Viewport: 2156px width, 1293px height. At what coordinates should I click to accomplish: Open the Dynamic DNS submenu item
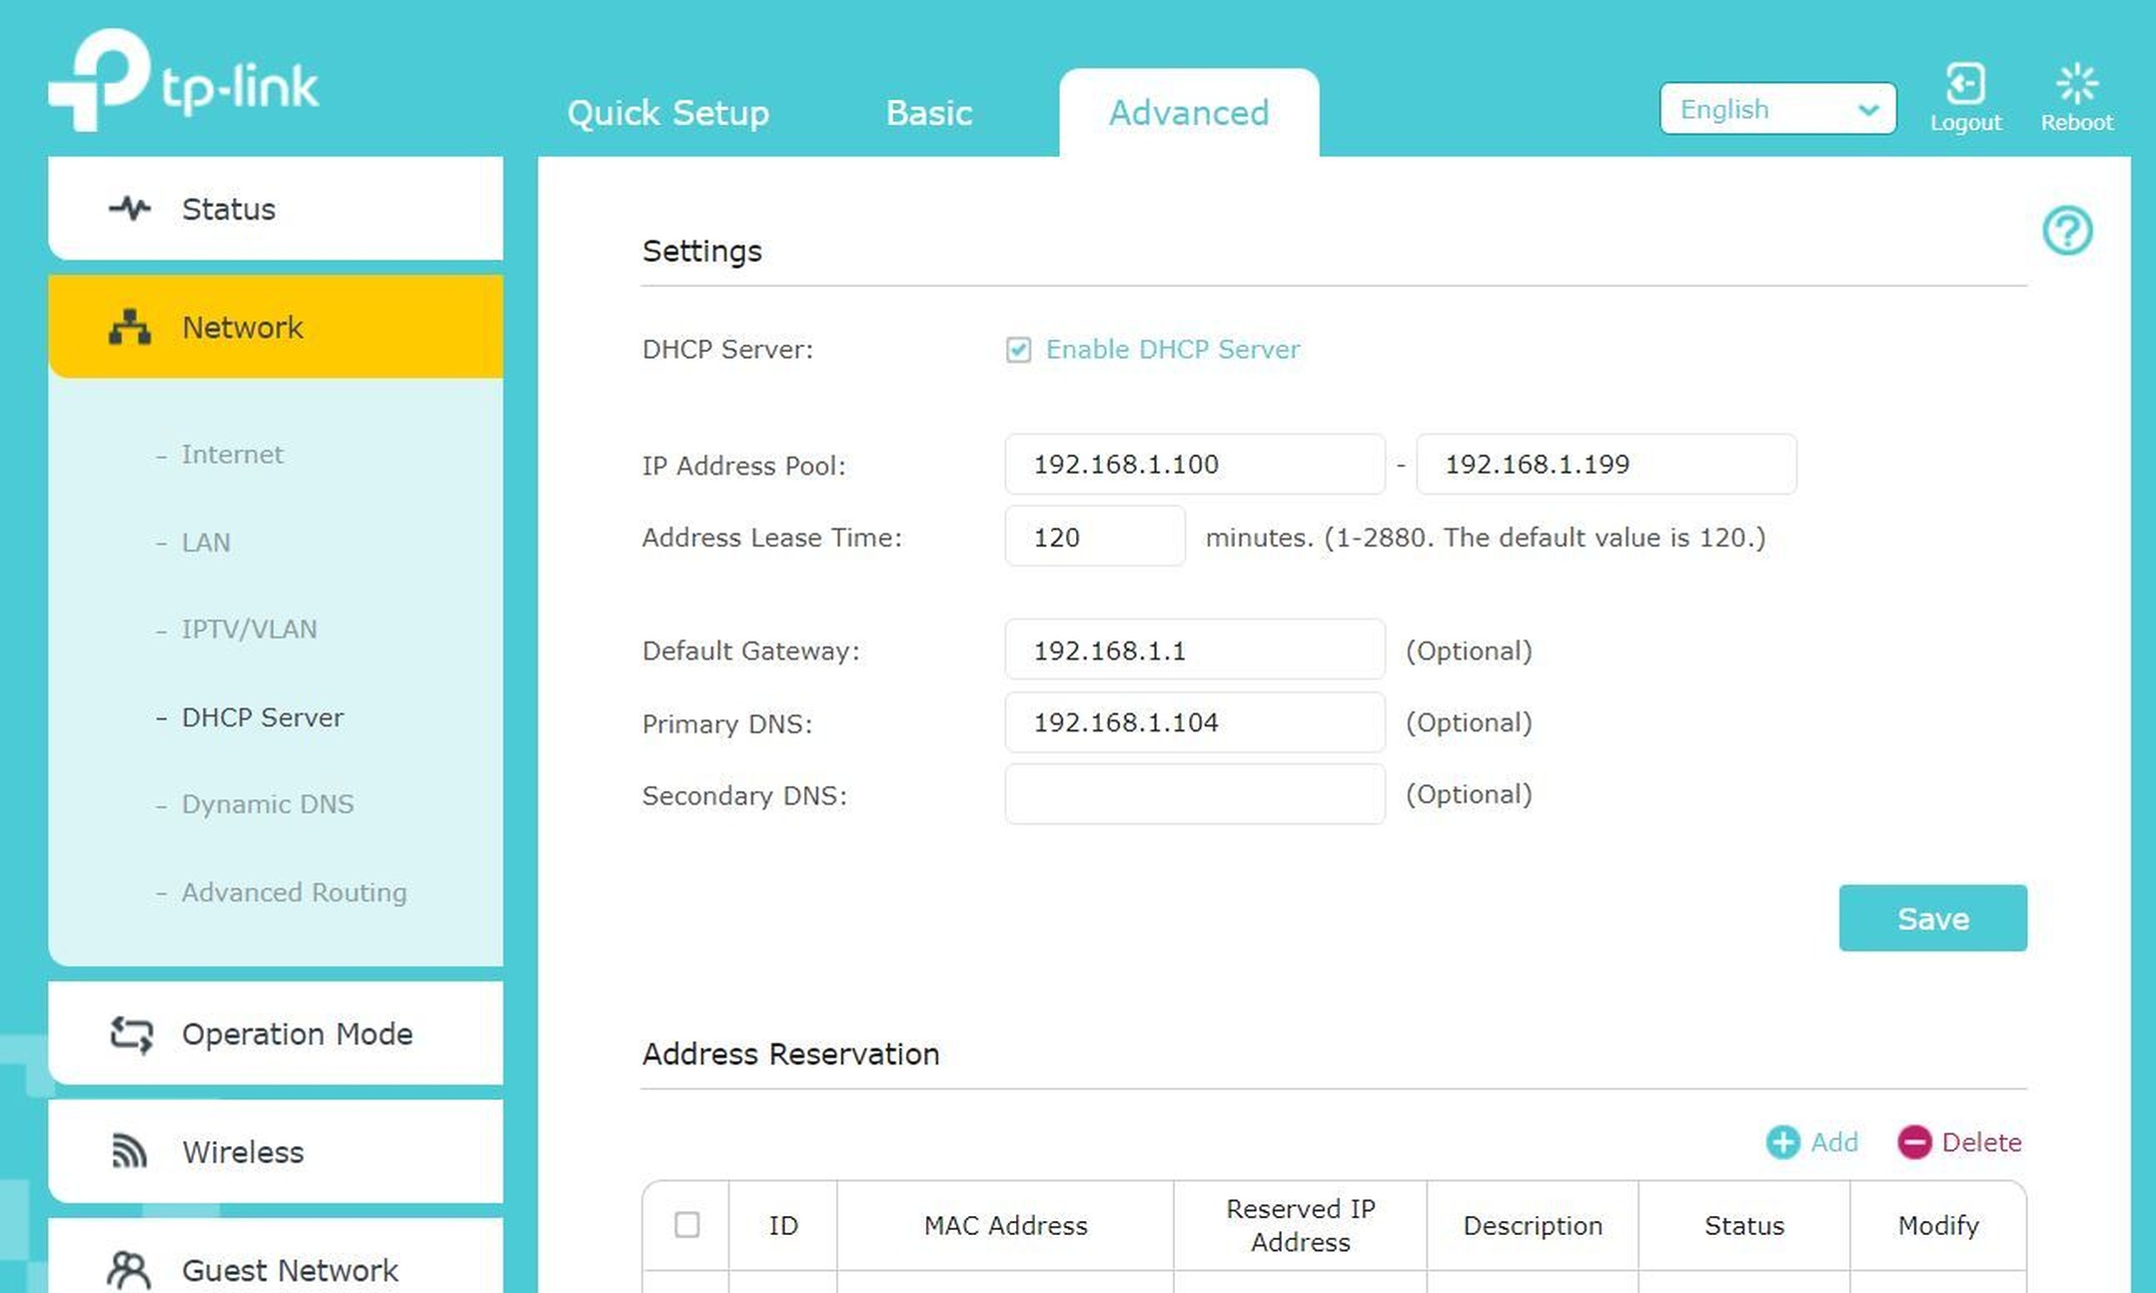click(267, 804)
